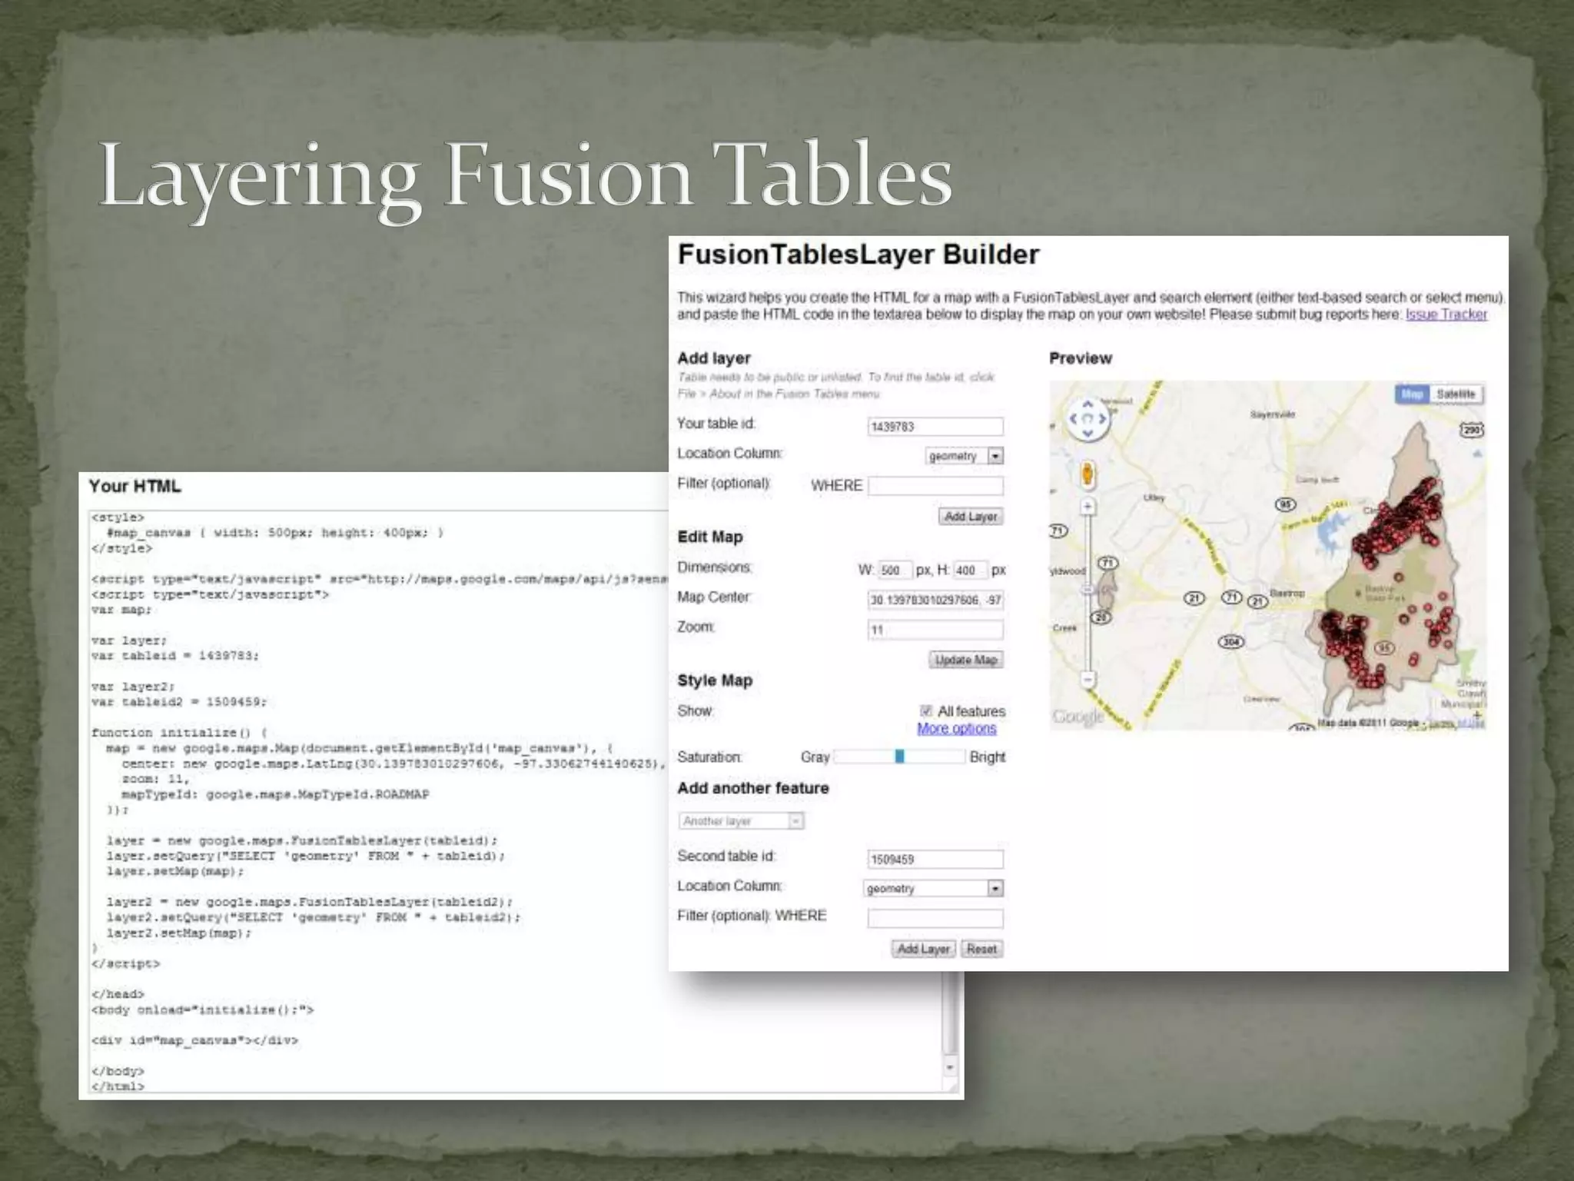Select the Street View pegman icon
This screenshot has height=1181, width=1574.
1088,474
